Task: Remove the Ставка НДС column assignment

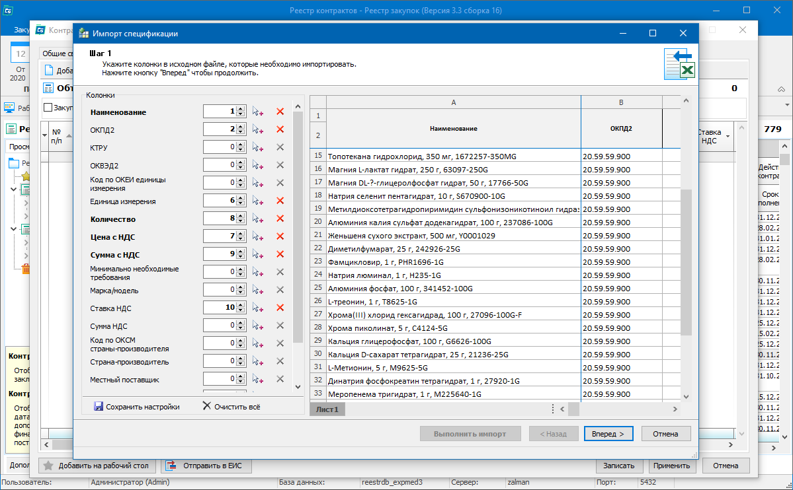Action: pyautogui.click(x=280, y=308)
